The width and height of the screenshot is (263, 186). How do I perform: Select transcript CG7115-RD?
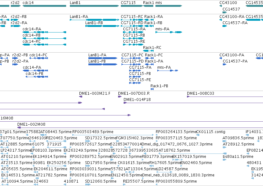pyautogui.click(x=132, y=26)
